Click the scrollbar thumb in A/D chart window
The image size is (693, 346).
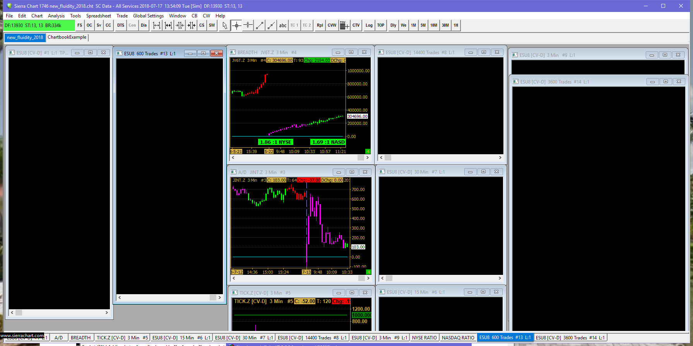tap(361, 278)
